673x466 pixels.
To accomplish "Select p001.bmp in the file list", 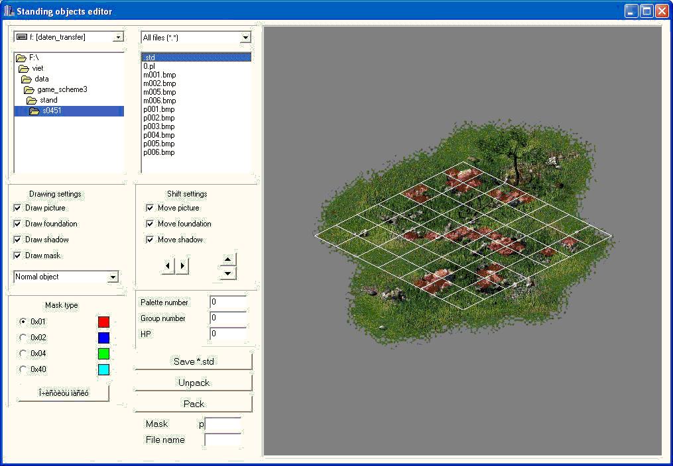I will (x=196, y=109).
